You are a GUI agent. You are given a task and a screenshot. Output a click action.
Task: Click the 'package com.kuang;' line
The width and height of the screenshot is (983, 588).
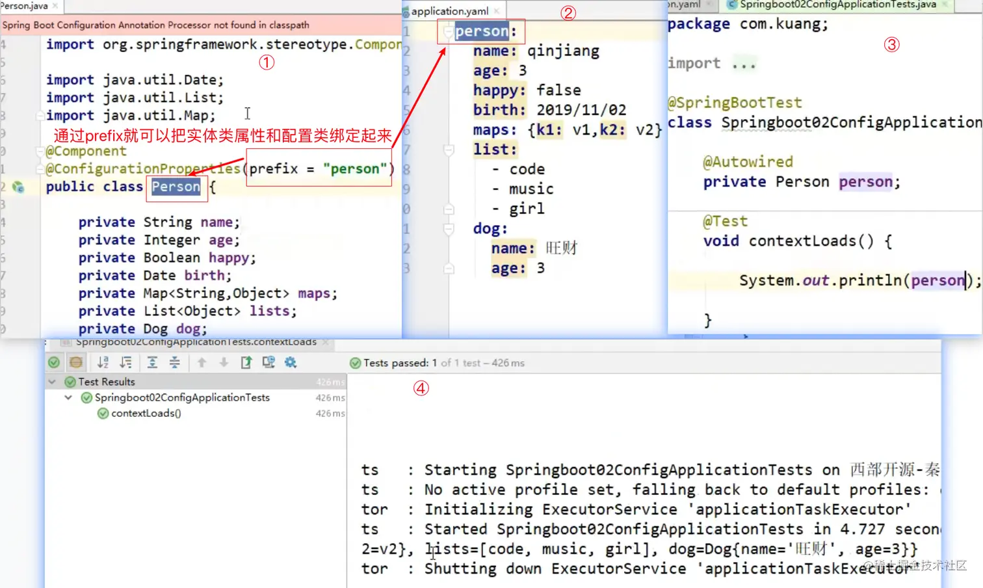pos(748,24)
